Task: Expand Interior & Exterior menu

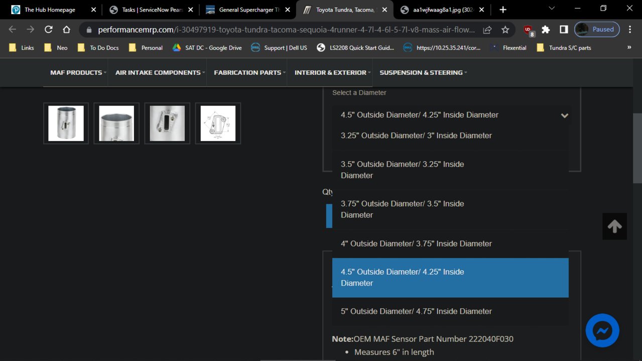Action: point(332,72)
